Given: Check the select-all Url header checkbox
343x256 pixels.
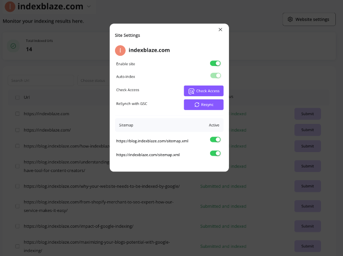Looking at the screenshot, I should (x=17, y=97).
